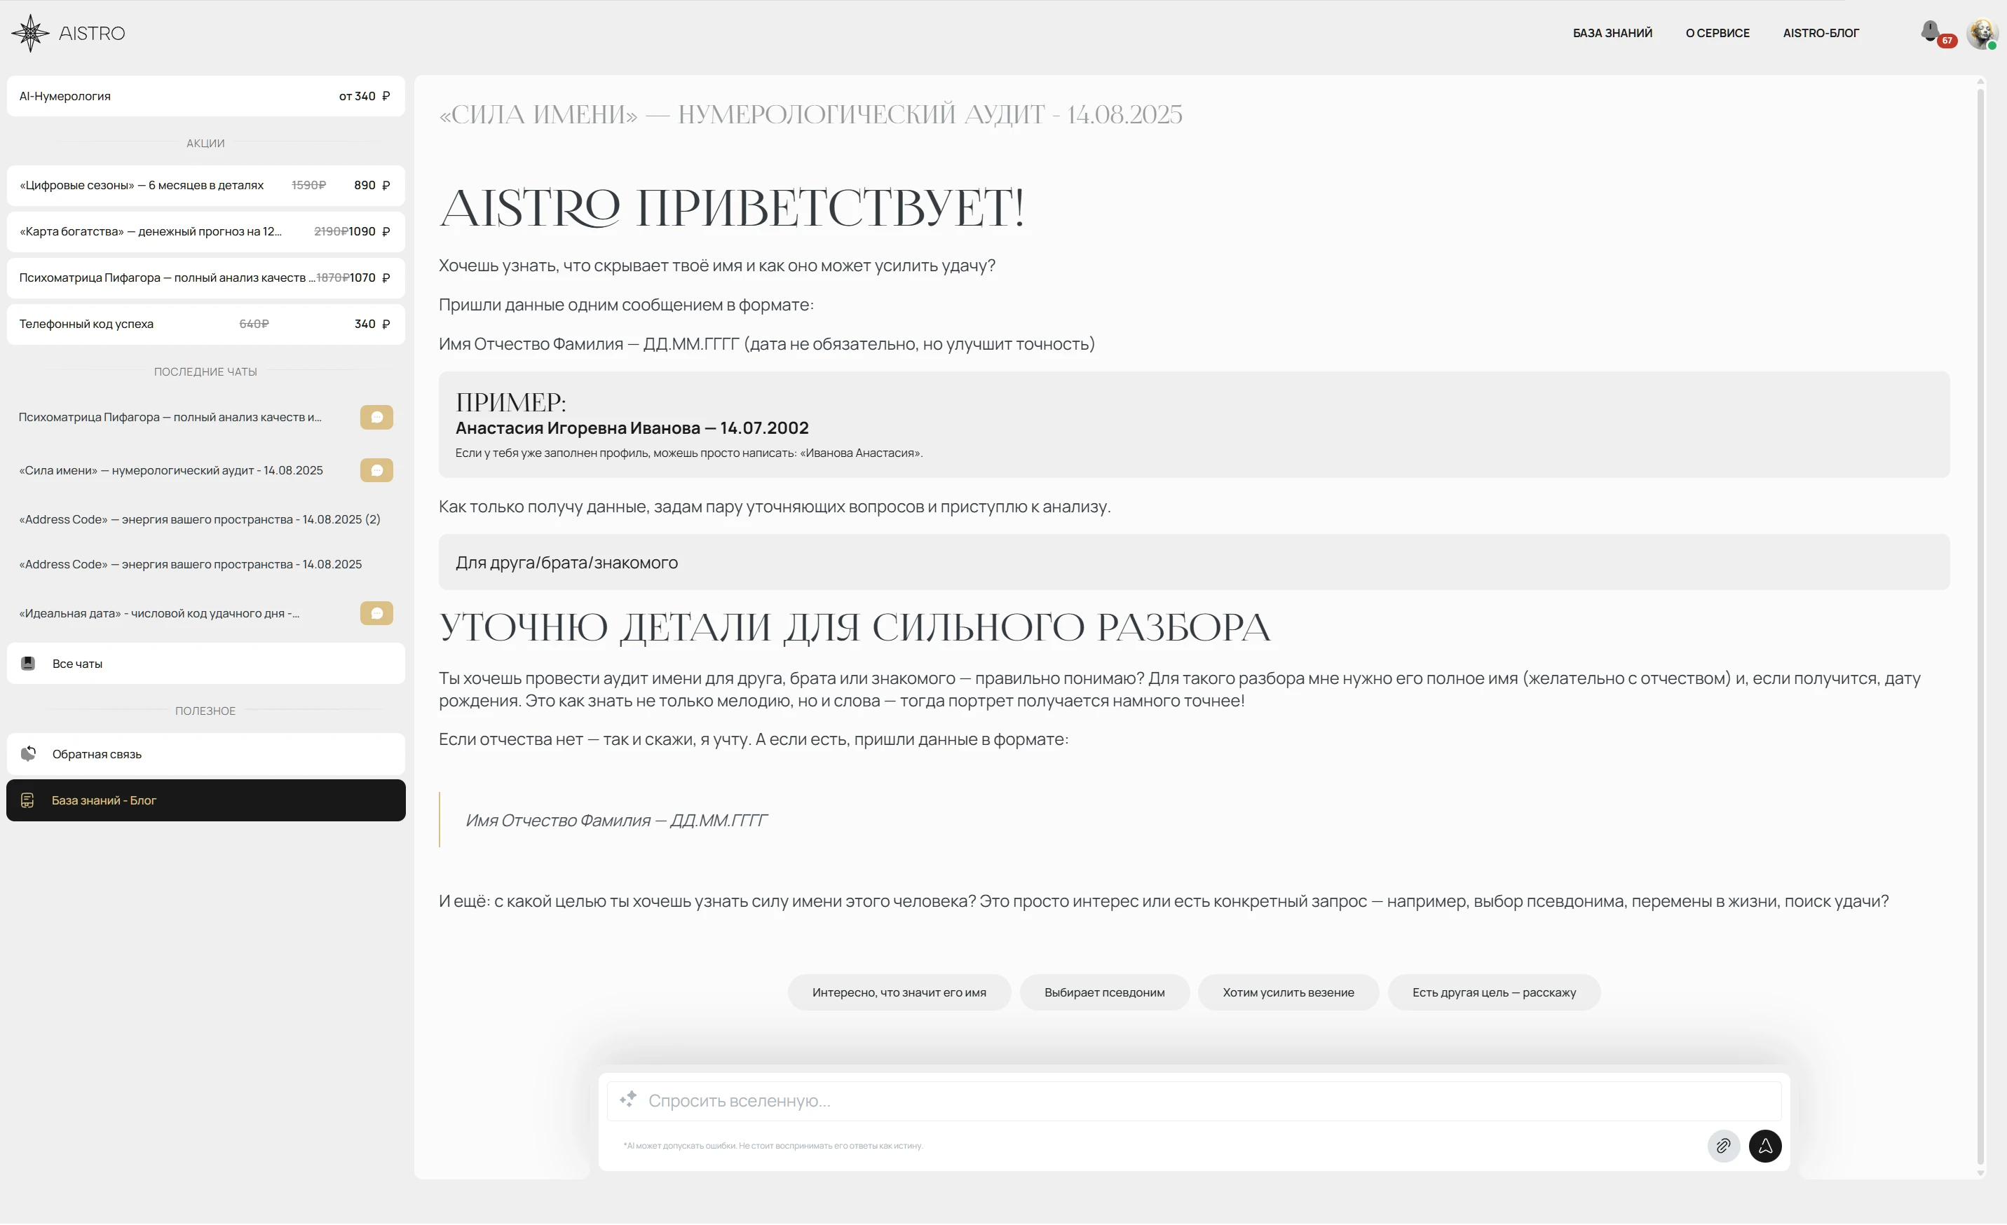The height and width of the screenshot is (1225, 2007).
Task: Click strikethrough price 640₽
Action: [x=254, y=324]
